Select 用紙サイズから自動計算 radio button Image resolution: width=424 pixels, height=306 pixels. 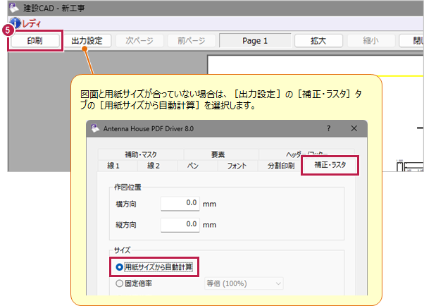(154, 267)
